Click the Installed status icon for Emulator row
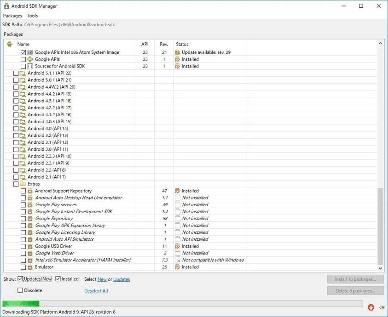The width and height of the screenshot is (388, 317). 177,267
